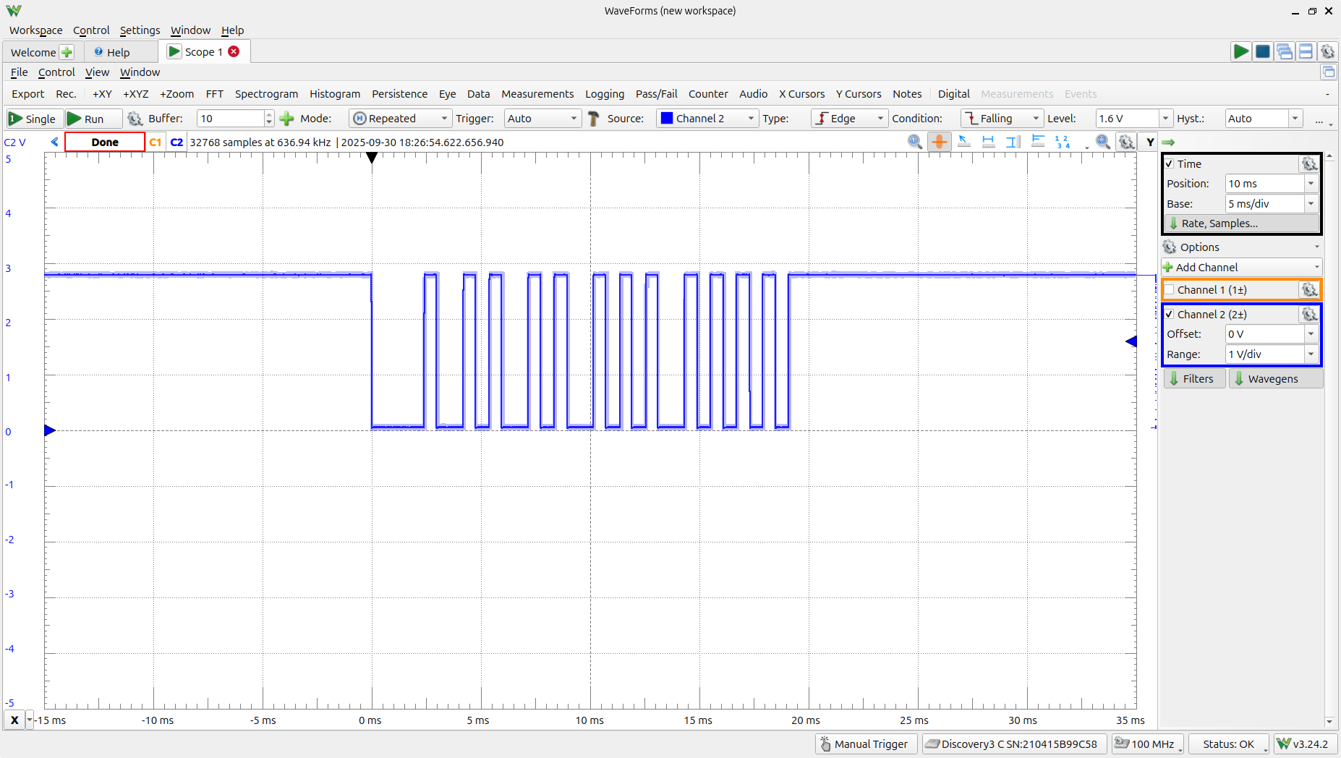Switch to the Welcome tab
Viewport: 1341px width, 758px height.
click(33, 52)
